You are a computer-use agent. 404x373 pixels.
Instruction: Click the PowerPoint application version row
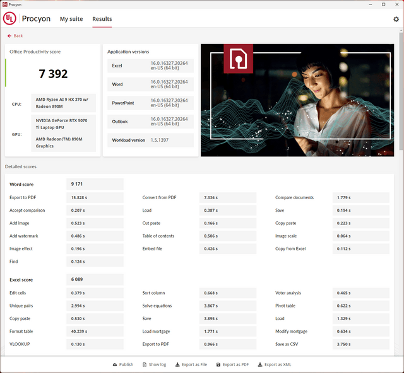[150, 103]
